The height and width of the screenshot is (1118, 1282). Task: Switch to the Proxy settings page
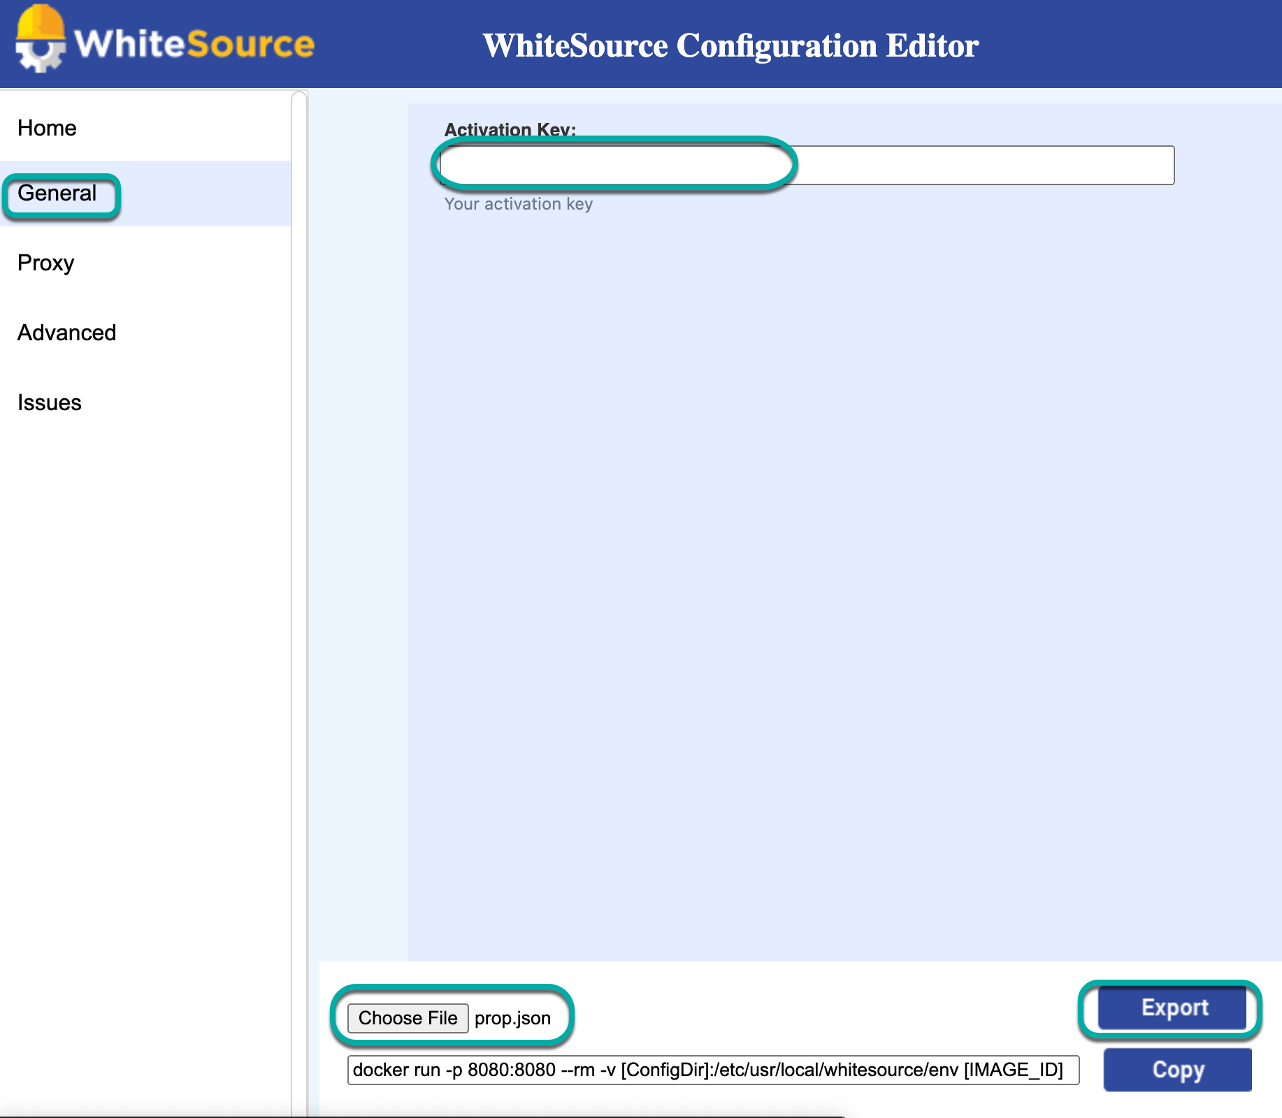point(45,263)
